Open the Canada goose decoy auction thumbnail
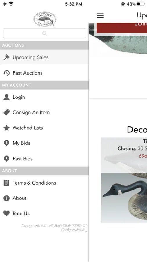This screenshot has width=147, height=262. 124,198
